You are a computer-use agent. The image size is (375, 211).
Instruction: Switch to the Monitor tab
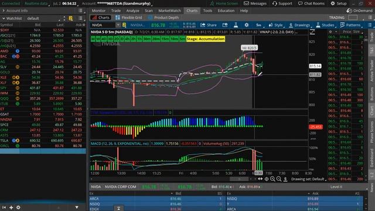[98, 11]
